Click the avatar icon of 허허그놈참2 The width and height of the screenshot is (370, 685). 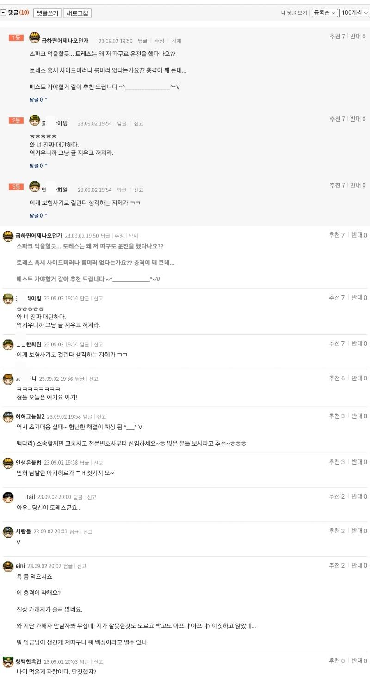click(x=8, y=416)
